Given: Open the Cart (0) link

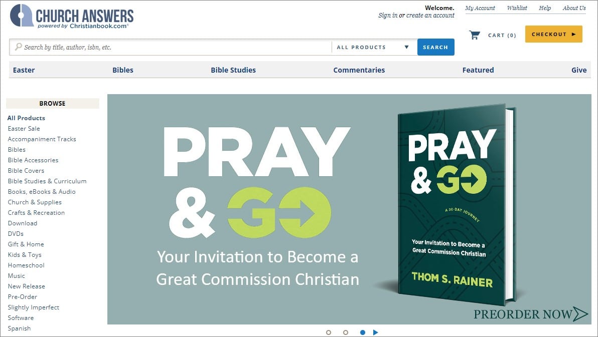Looking at the screenshot, I should 502,36.
